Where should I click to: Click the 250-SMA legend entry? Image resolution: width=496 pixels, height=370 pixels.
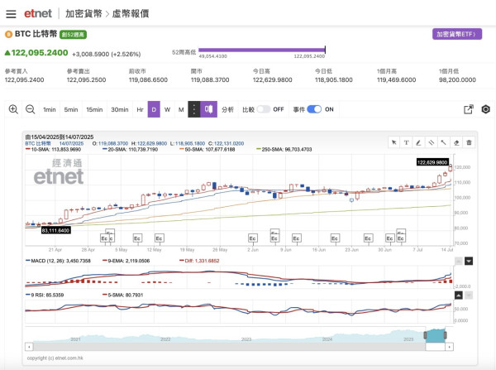pos(284,149)
